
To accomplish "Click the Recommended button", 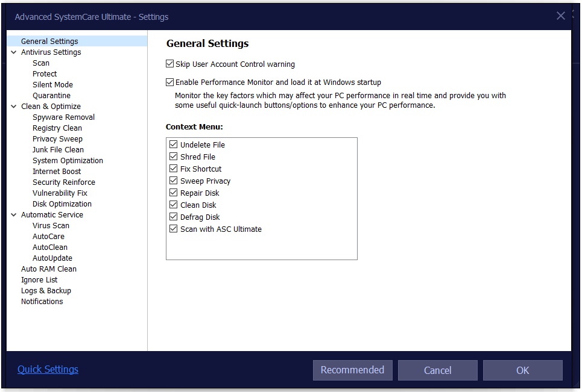I will click(353, 370).
